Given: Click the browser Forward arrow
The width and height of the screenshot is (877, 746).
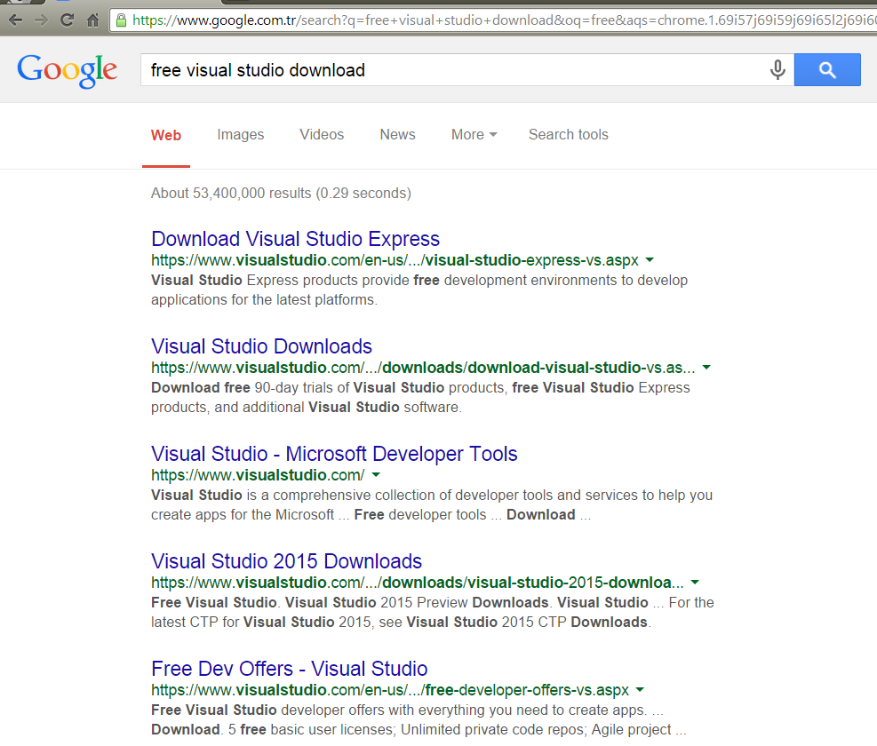Looking at the screenshot, I should point(41,20).
